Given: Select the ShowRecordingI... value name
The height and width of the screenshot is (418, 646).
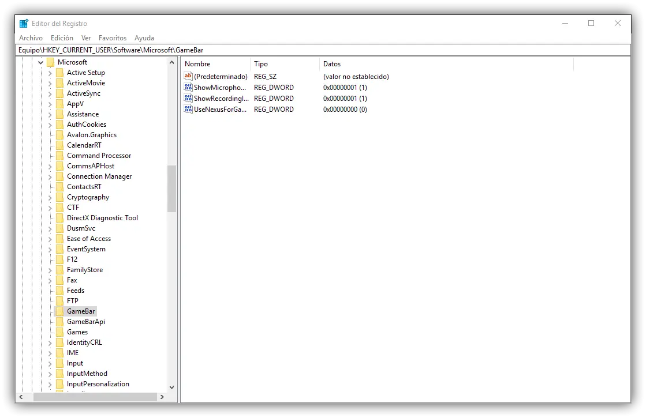Looking at the screenshot, I should pos(221,99).
